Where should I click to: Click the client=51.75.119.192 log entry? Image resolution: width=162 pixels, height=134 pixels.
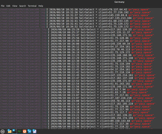tap(115, 66)
